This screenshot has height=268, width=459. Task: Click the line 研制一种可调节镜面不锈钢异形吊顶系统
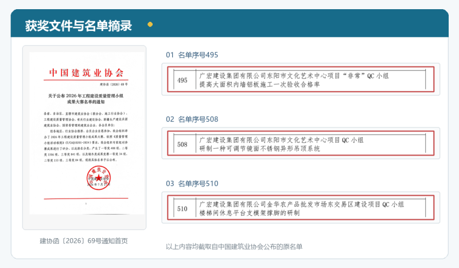coord(260,149)
